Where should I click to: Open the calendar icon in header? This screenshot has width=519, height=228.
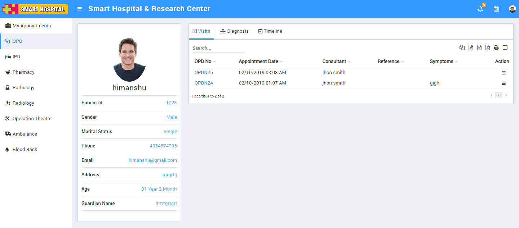coord(496,9)
